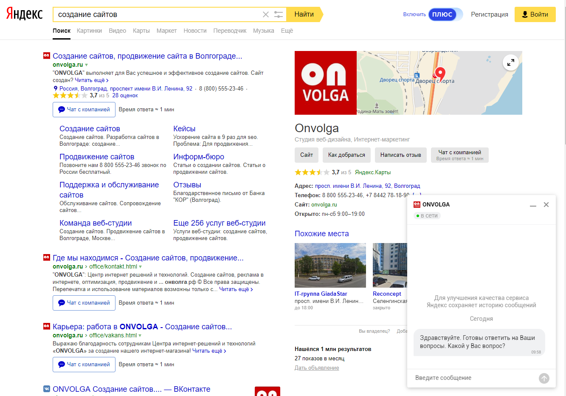
Task: Toggle the Плюс switch on
Action: point(445,14)
